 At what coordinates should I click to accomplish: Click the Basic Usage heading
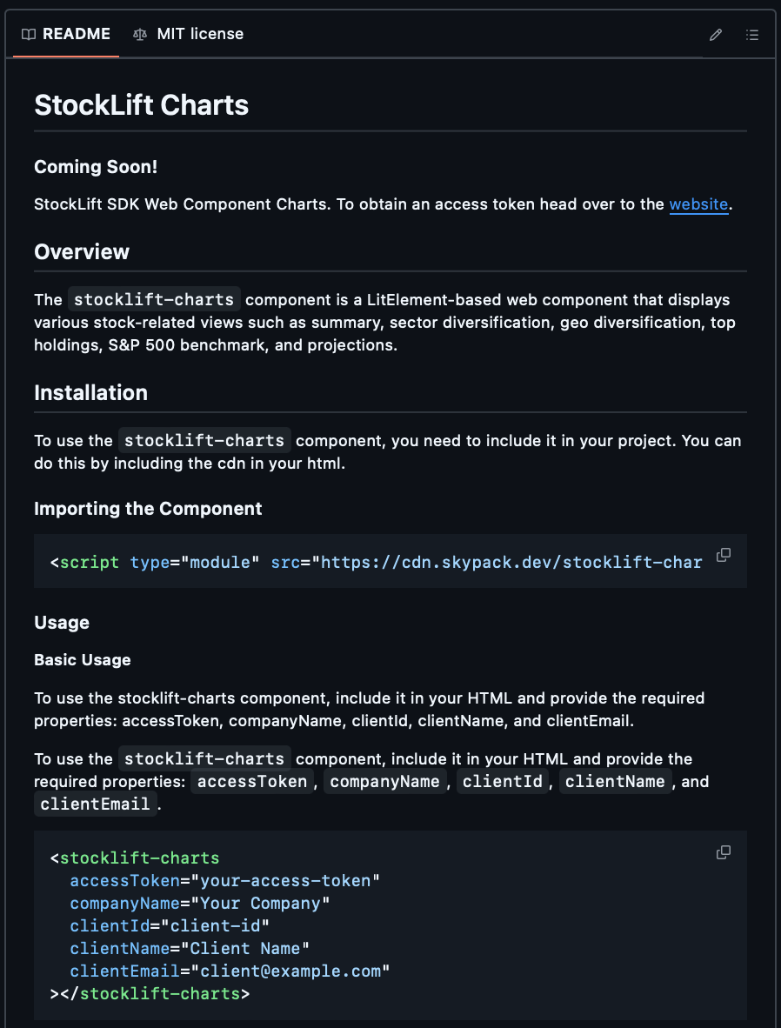(83, 660)
